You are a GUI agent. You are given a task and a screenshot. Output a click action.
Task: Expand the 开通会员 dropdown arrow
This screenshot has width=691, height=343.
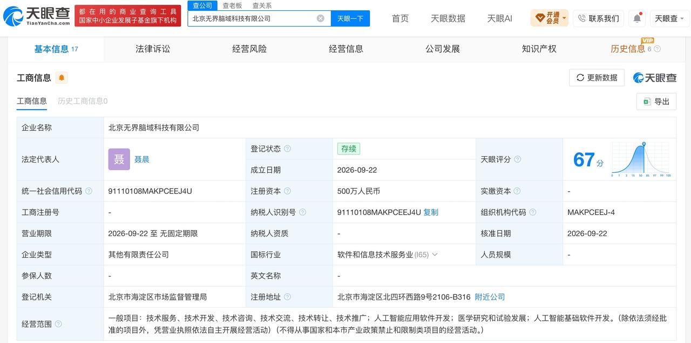pyautogui.click(x=564, y=18)
